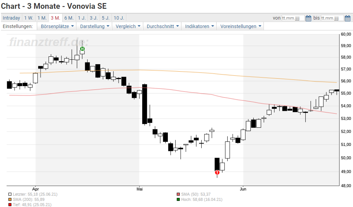Screen dimensions: 353x207
Task: Switch chart to 6 M. range
Action: pos(69,18)
